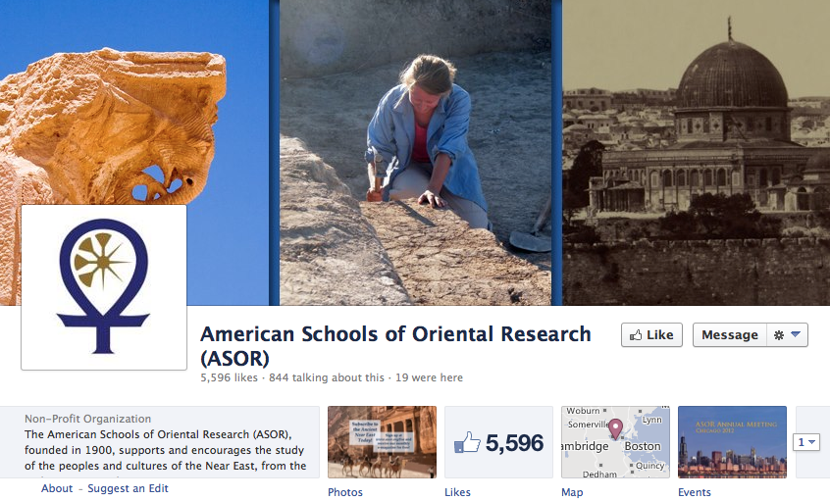830x500 pixels.
Task: Click the ASOR ankh logo profile picture
Action: tap(104, 287)
